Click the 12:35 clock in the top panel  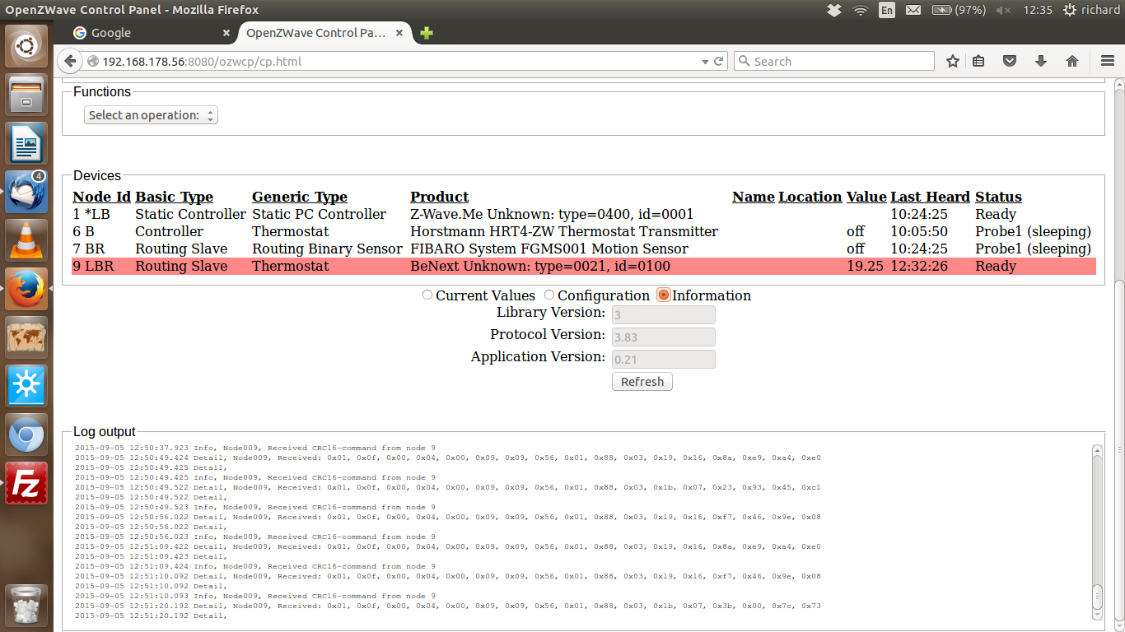coord(1038,10)
